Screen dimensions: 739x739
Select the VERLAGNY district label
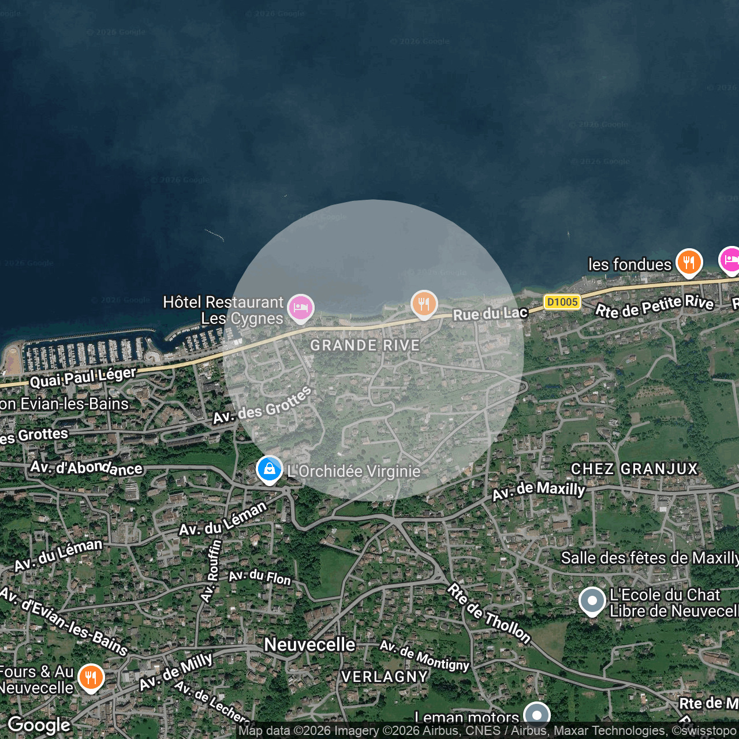(385, 677)
